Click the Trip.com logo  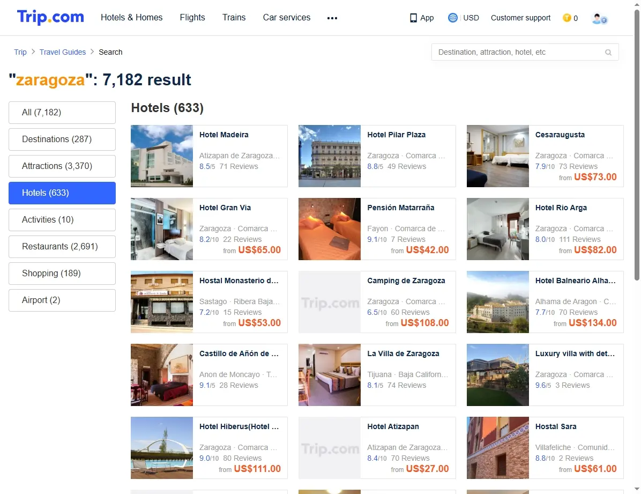[x=50, y=17]
